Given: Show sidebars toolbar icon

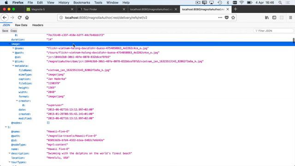Looking at the screenshot, I should pyautogui.click(x=274, y=18).
